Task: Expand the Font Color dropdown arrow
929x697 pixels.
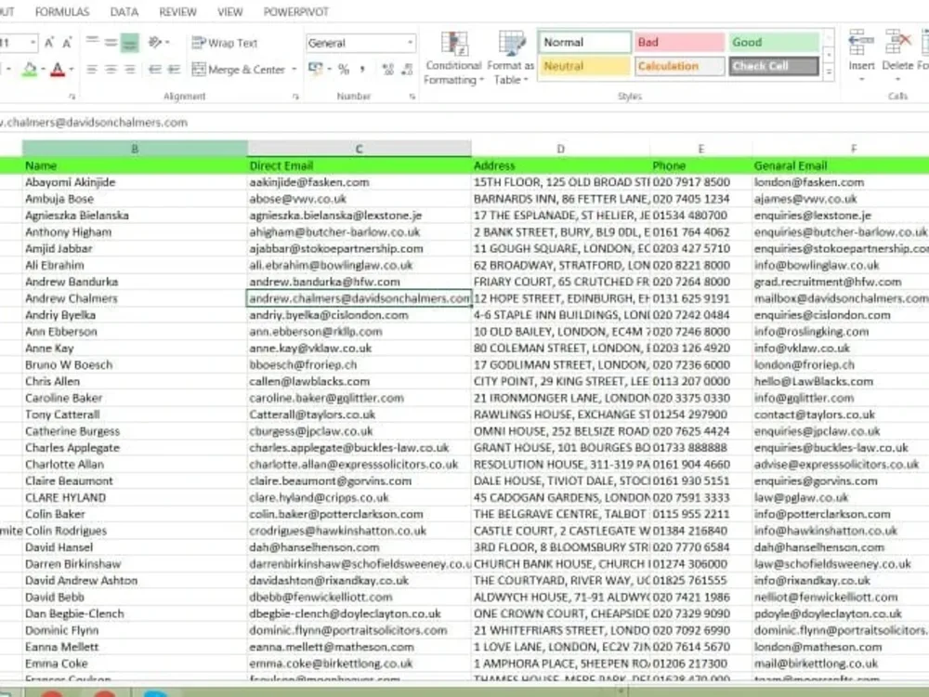Action: coord(72,70)
